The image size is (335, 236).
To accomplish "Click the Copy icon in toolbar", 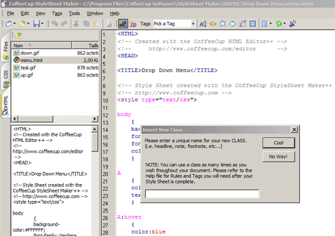I will click(x=86, y=24).
